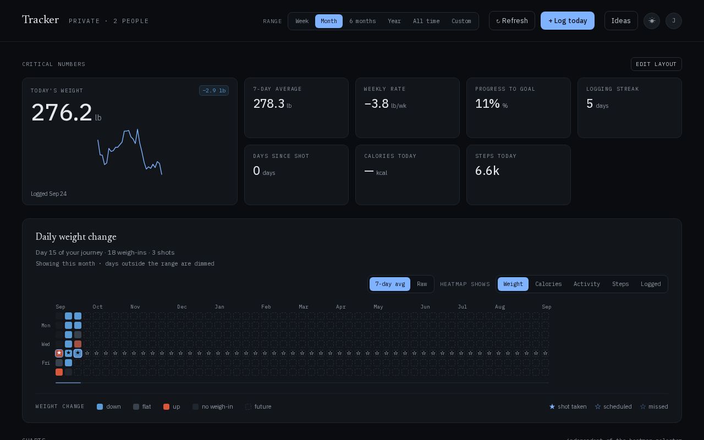Show Logged in the heatmap
Screen dimensions: 704x440
click(651, 284)
